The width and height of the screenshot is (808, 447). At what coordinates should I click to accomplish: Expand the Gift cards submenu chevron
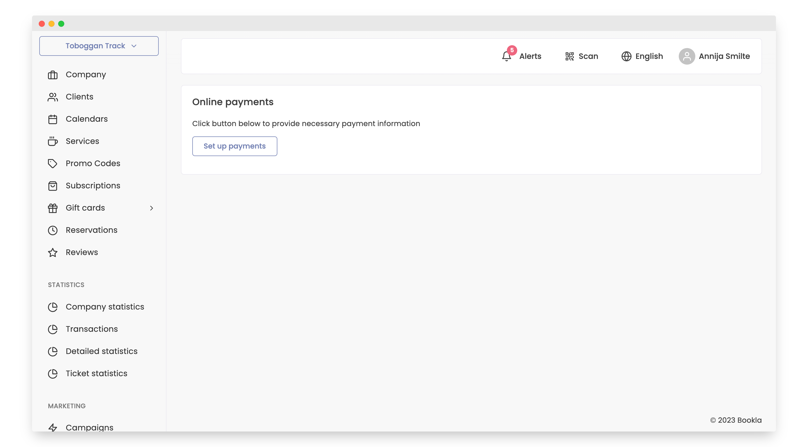click(x=151, y=208)
